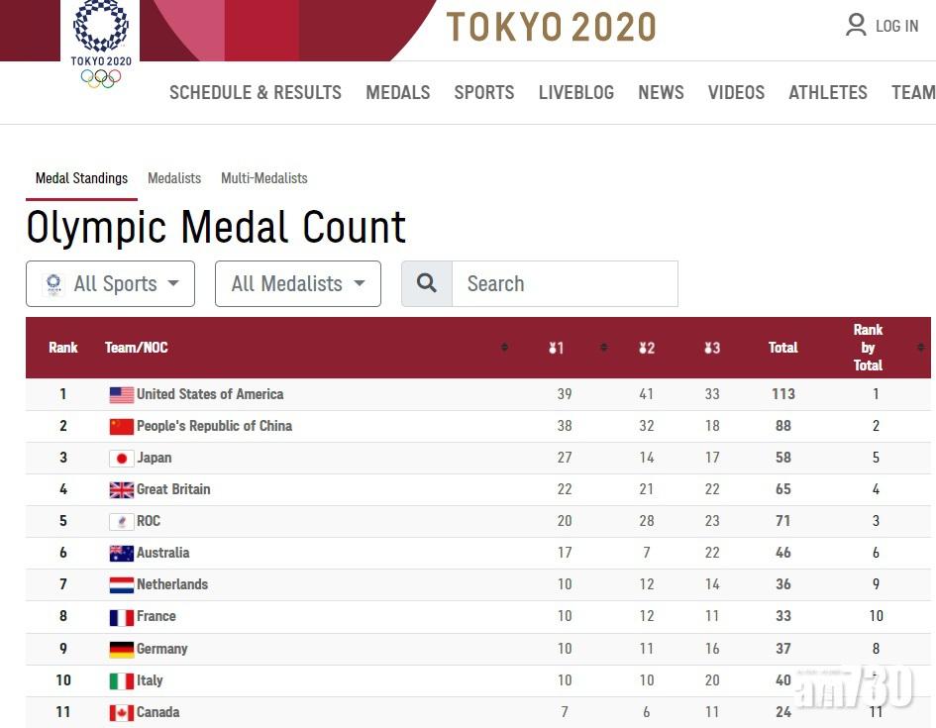Go to the ATHLETES section
The image size is (936, 728).
click(827, 92)
